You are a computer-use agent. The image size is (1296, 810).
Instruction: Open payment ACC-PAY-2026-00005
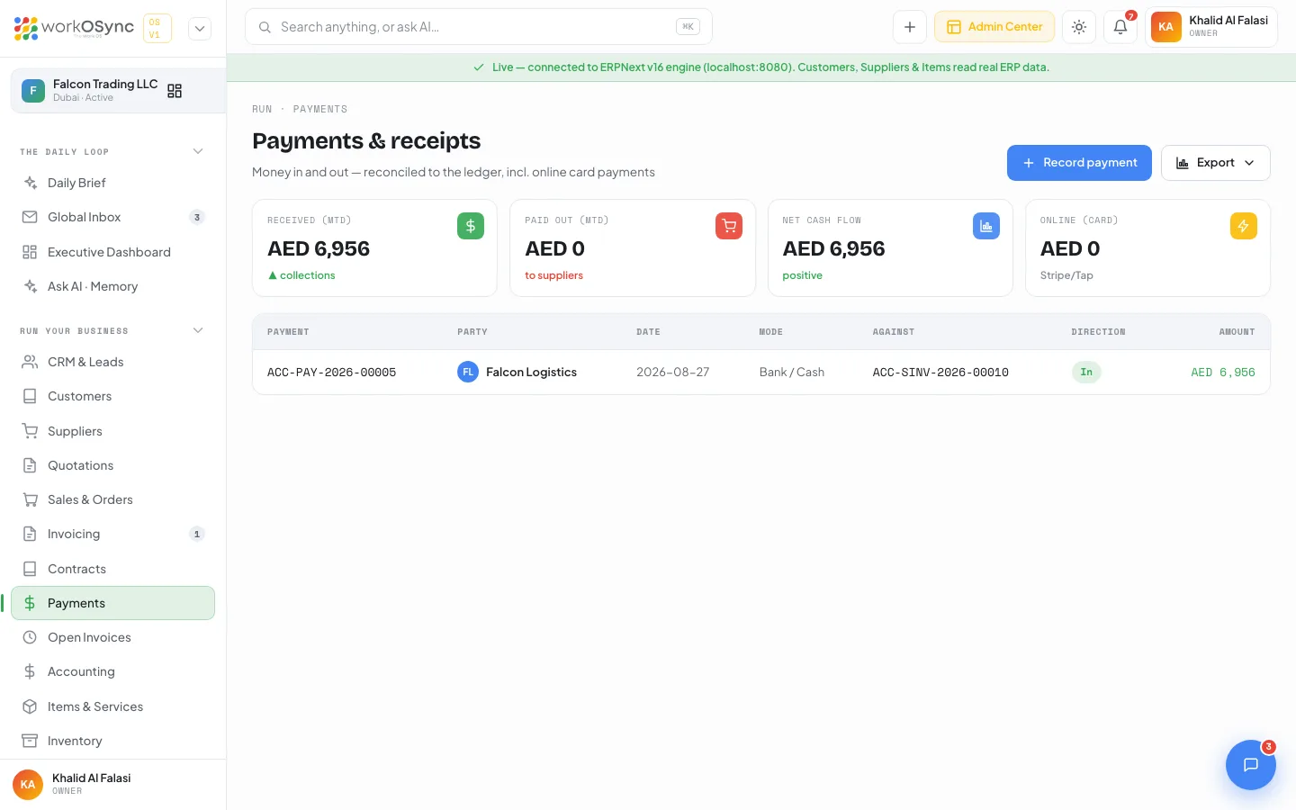[x=332, y=373]
